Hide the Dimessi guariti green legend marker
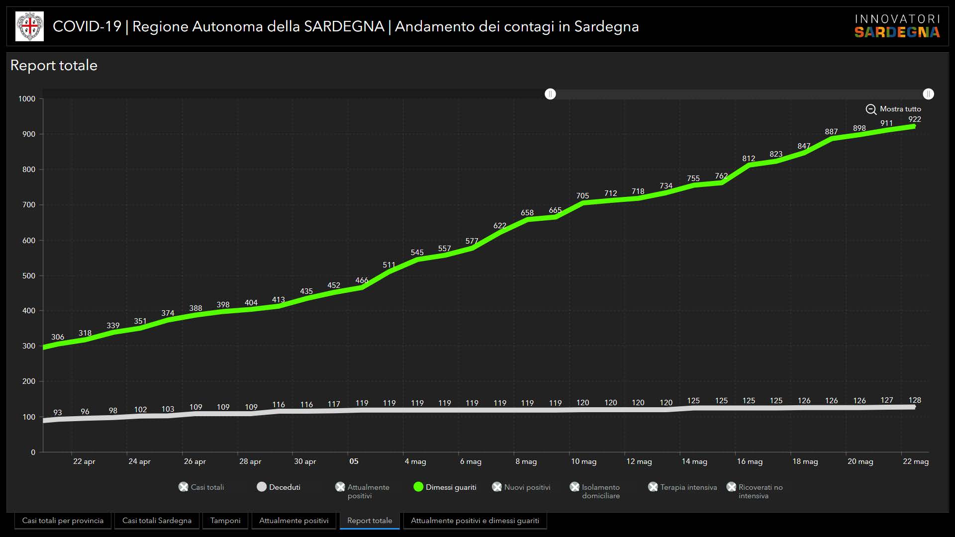955x537 pixels. (x=418, y=487)
